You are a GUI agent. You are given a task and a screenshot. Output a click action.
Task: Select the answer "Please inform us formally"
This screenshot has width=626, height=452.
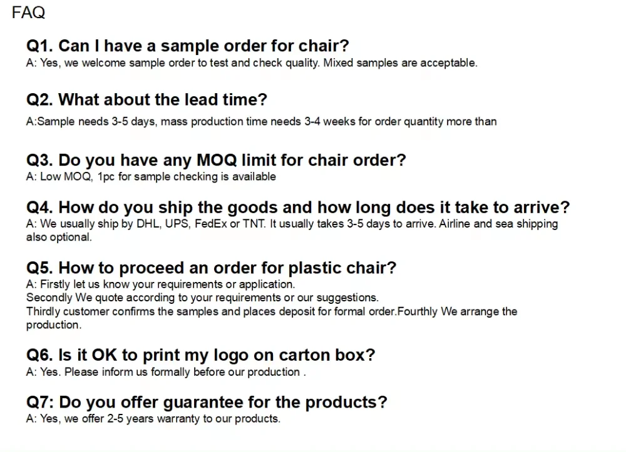pos(165,372)
